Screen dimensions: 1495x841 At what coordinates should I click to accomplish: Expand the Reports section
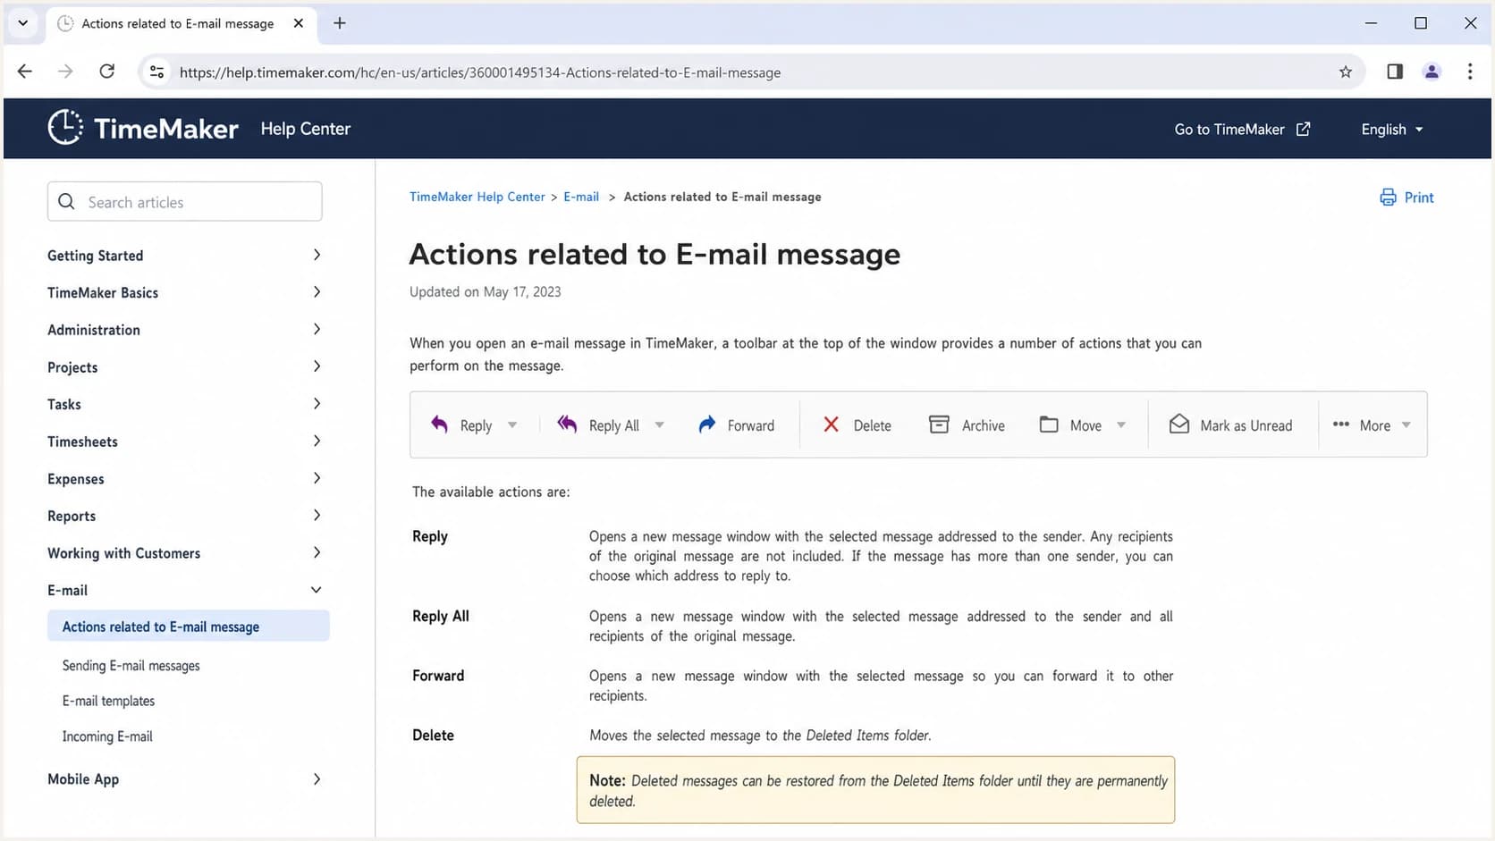317,516
